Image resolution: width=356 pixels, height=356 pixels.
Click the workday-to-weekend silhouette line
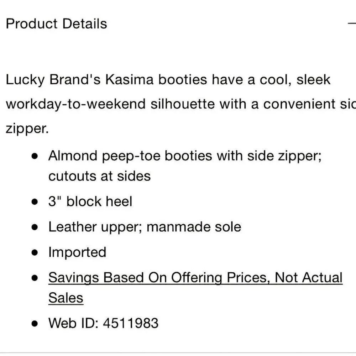click(x=181, y=104)
